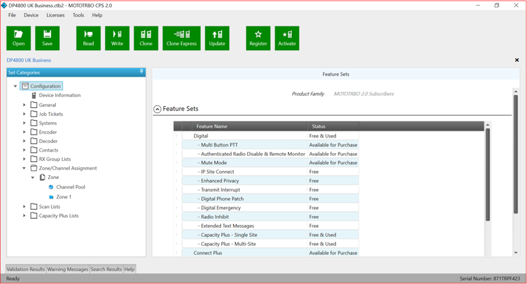Close the DP4800 UK Business document
The image size is (527, 284).
pyautogui.click(x=517, y=60)
